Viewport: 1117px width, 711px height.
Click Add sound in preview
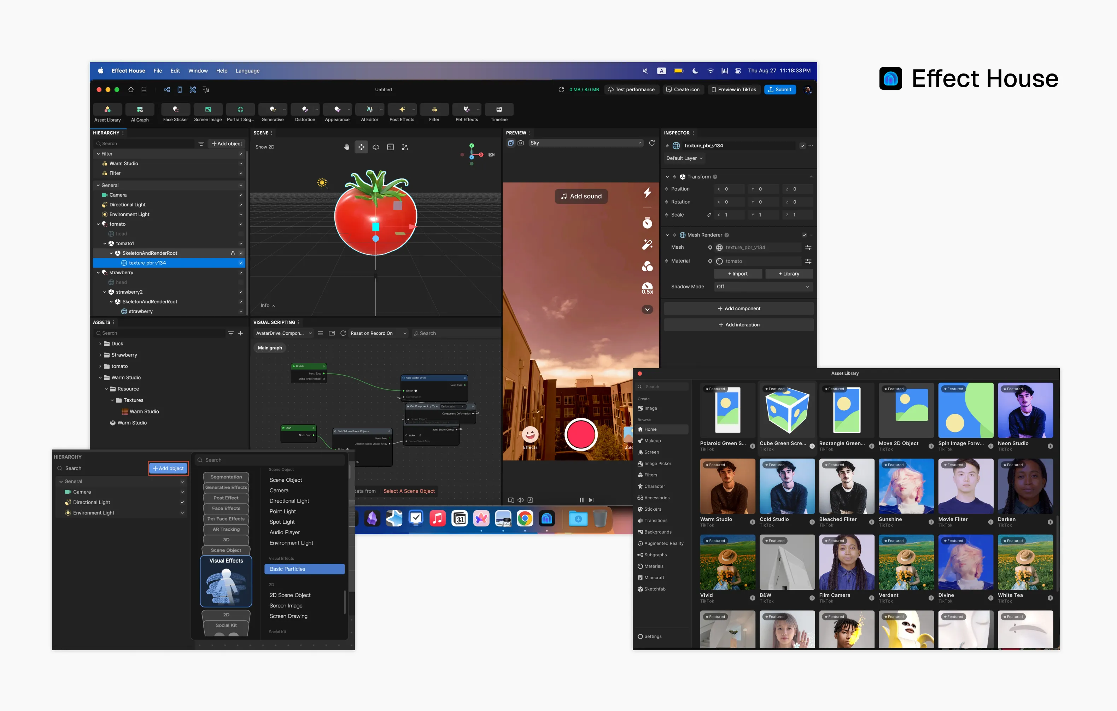point(581,196)
